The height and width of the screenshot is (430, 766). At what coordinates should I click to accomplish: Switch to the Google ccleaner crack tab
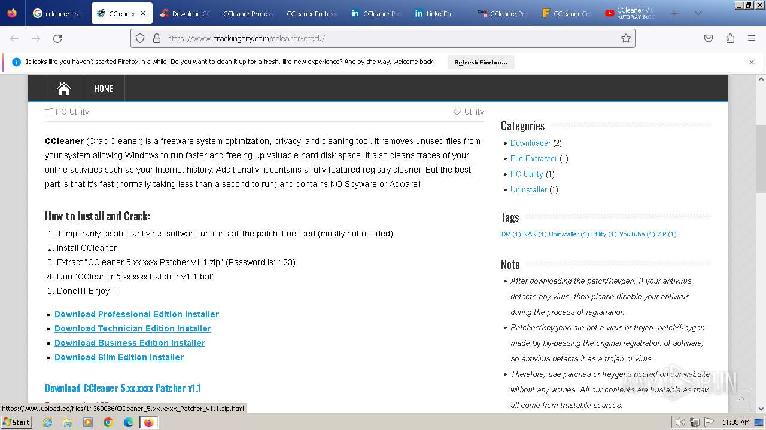(59, 13)
